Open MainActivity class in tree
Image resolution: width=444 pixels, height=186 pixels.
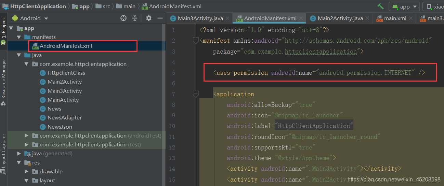(63, 100)
